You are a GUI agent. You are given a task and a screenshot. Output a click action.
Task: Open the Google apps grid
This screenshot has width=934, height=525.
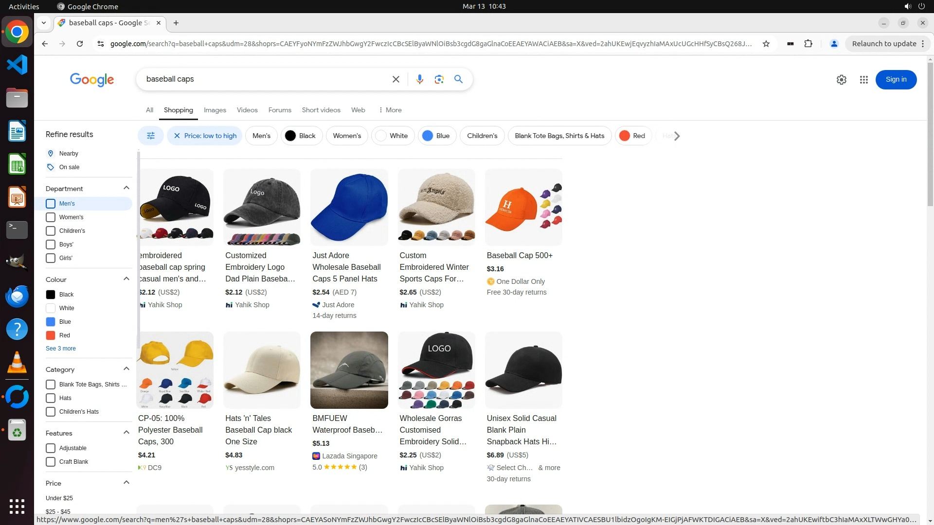click(863, 80)
